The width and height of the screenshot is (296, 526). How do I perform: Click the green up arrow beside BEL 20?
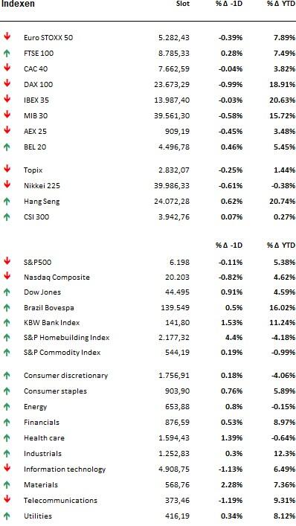point(7,147)
